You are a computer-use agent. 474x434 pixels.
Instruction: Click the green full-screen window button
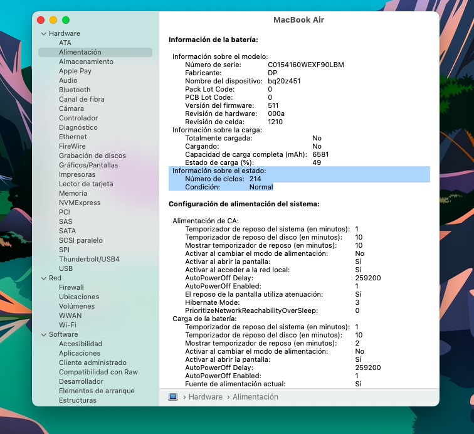(66, 21)
